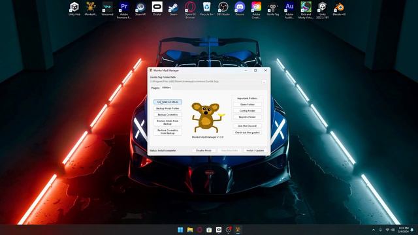Click Backup Mods Folder button
The image size is (418, 235).
[168, 108]
